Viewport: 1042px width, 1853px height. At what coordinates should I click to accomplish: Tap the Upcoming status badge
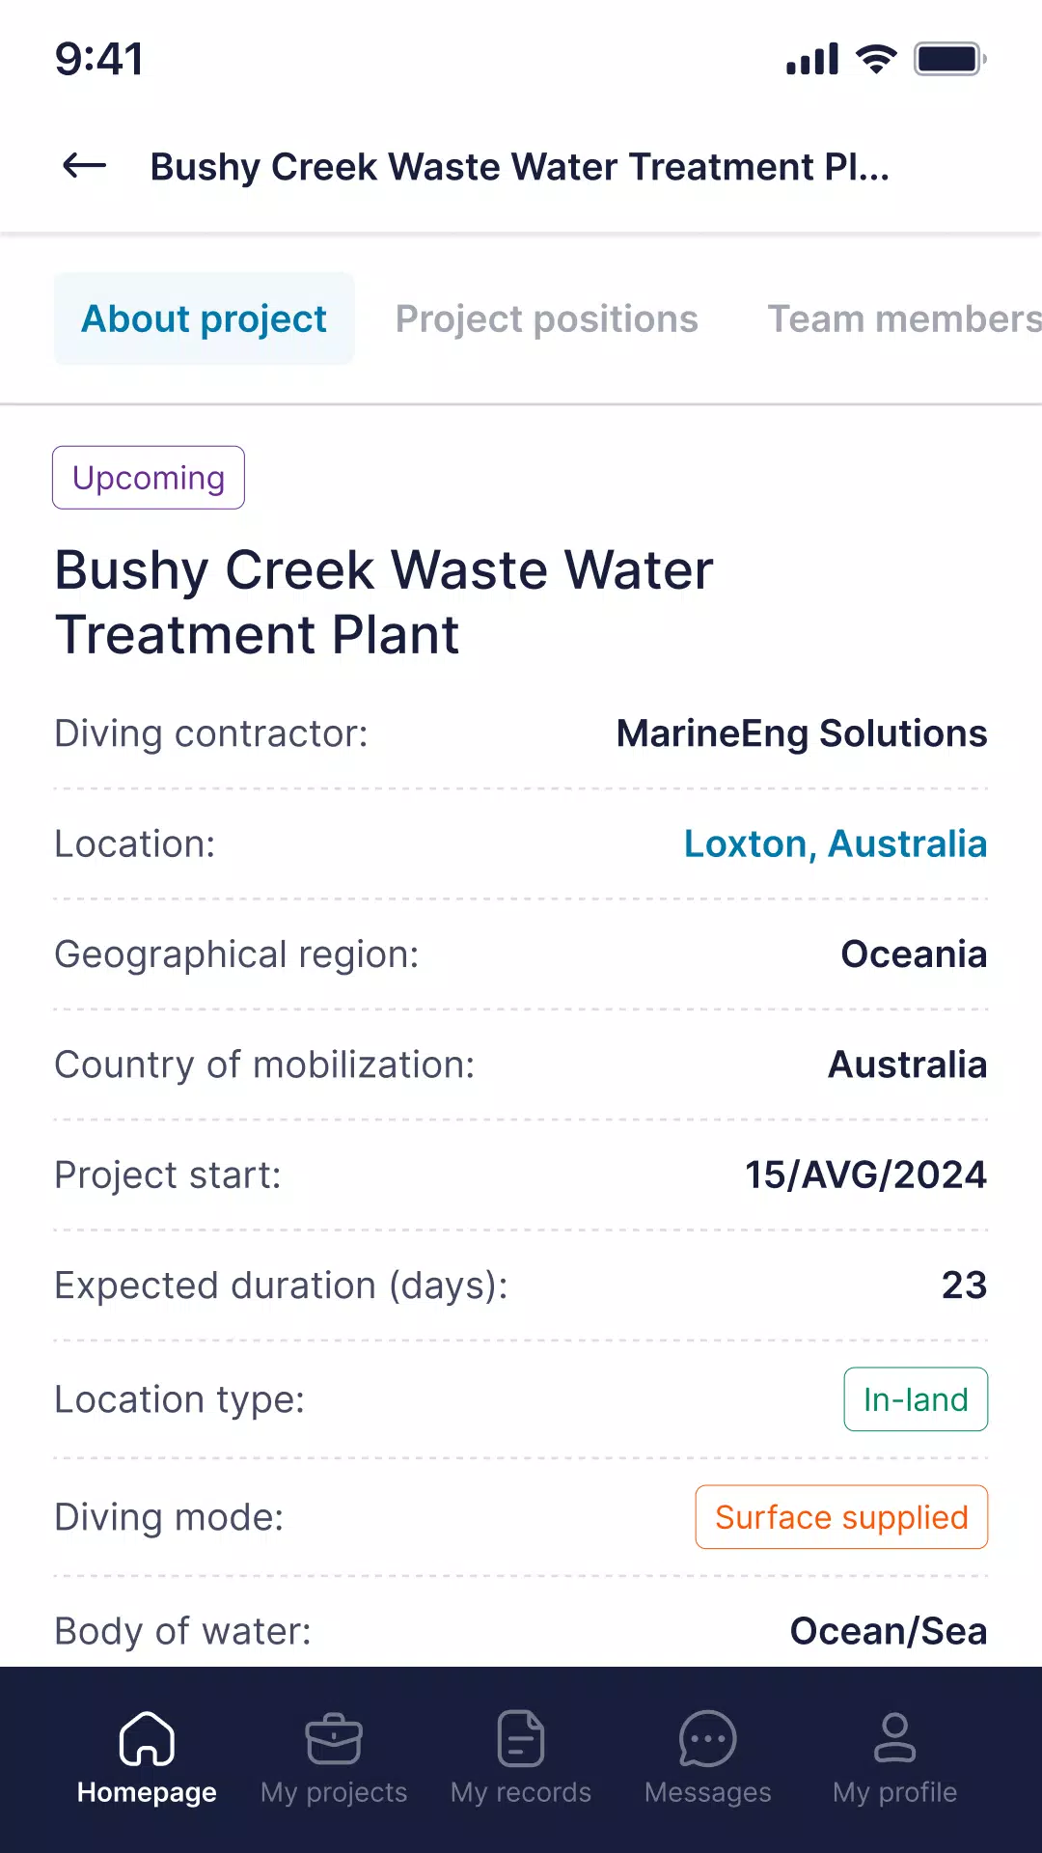click(149, 478)
